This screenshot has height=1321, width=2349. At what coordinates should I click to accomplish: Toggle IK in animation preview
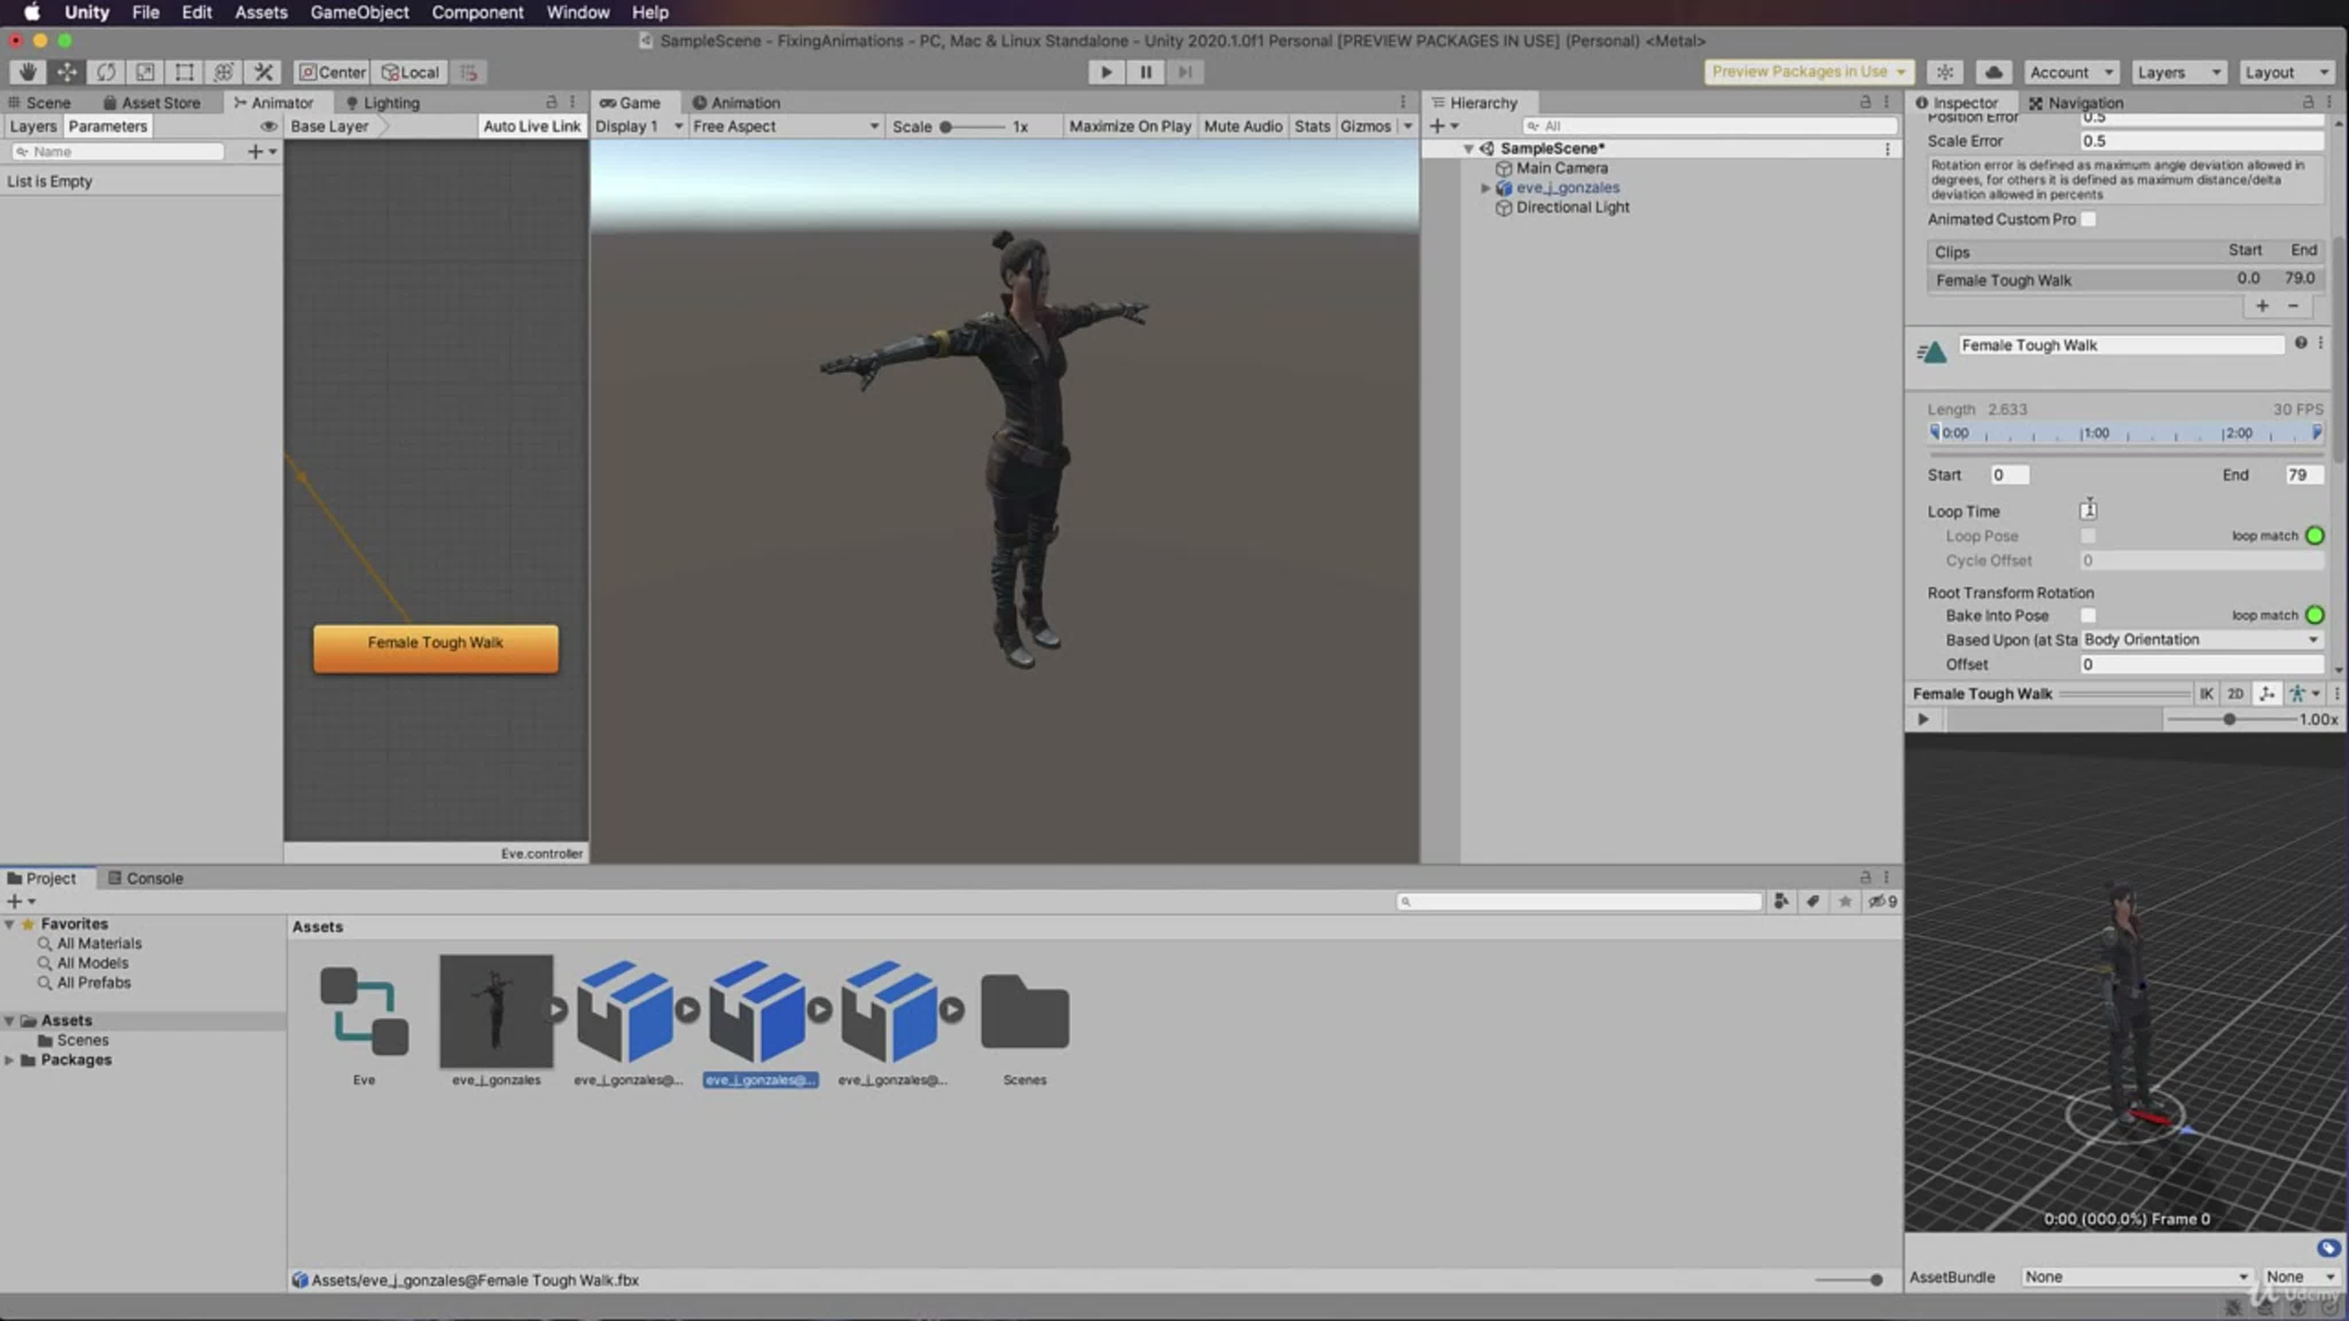pyautogui.click(x=2206, y=695)
